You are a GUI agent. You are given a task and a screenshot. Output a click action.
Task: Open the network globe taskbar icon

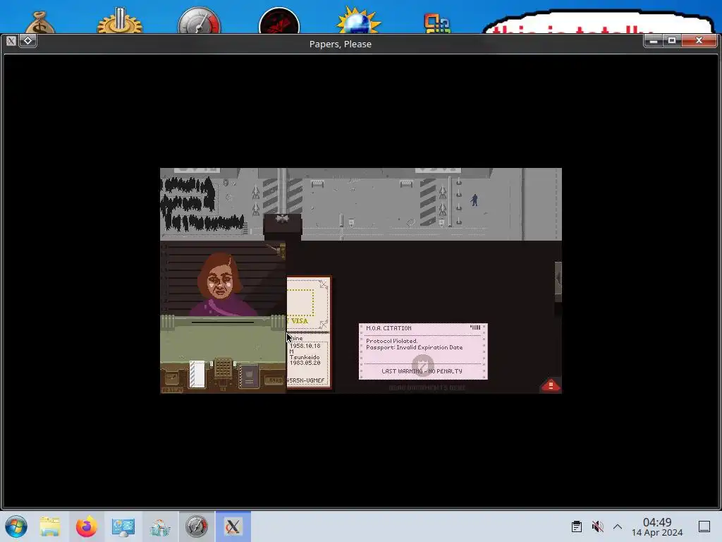[160, 526]
